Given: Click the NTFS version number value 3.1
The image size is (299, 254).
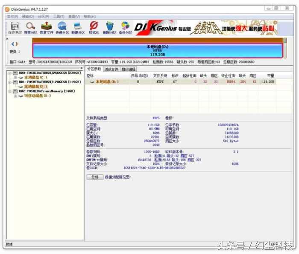Looking at the screenshot, I should [x=236, y=152].
